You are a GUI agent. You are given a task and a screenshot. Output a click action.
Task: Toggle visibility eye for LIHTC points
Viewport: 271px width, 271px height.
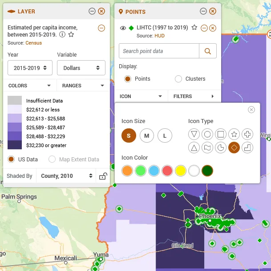[123, 28]
